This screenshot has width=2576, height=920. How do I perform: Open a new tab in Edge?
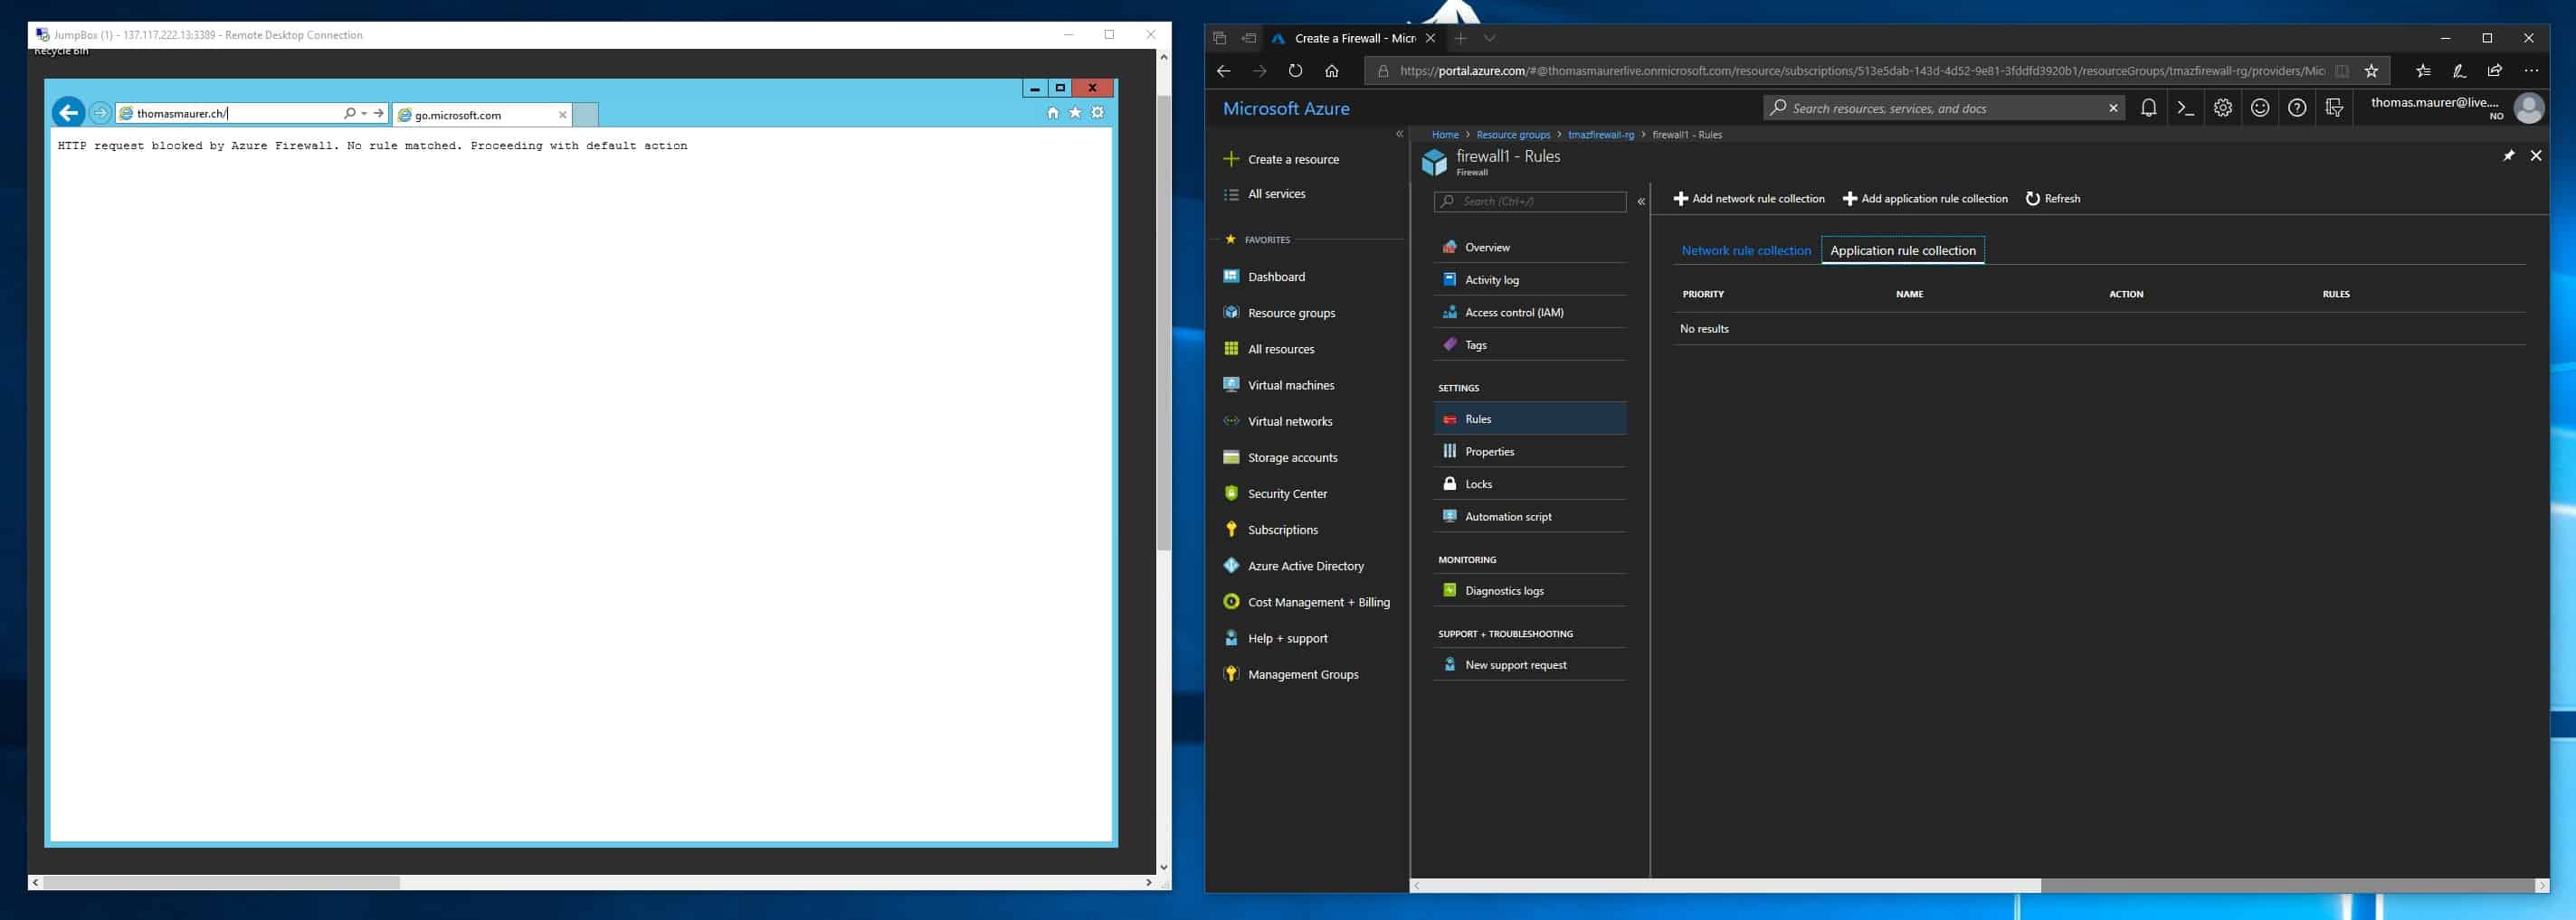[1460, 38]
